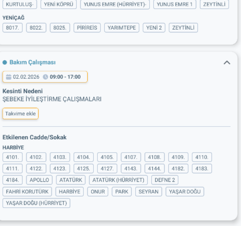
Task: Select the DEFNE 2 street tag
Action: click(165, 180)
